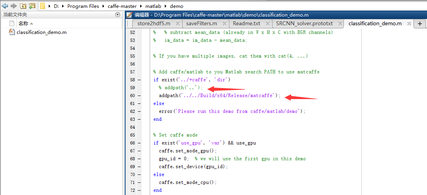Viewport: 427px width, 195px height.
Task: Toggle breakpoint dash on line 60
Action: [139, 96]
